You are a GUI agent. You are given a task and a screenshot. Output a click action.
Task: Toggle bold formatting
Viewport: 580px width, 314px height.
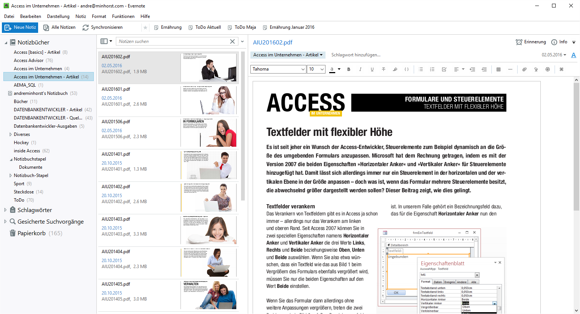pos(349,69)
